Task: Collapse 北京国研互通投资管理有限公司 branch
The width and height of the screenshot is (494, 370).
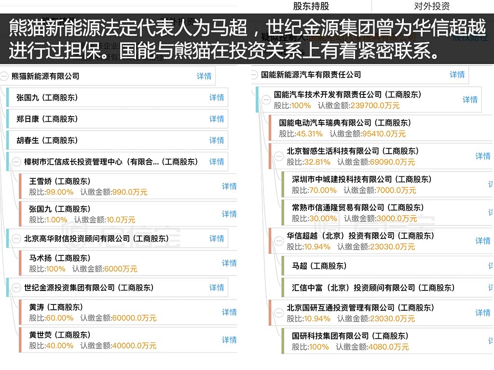Action: [x=279, y=313]
